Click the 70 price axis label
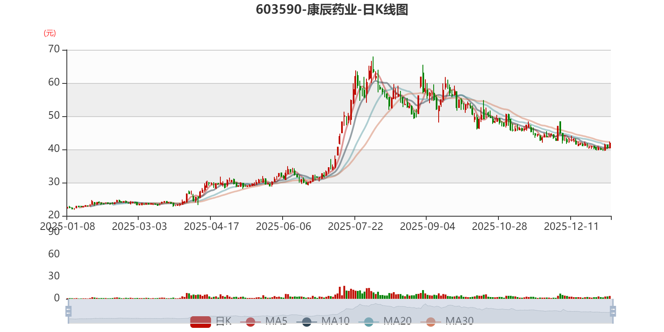 (x=54, y=49)
